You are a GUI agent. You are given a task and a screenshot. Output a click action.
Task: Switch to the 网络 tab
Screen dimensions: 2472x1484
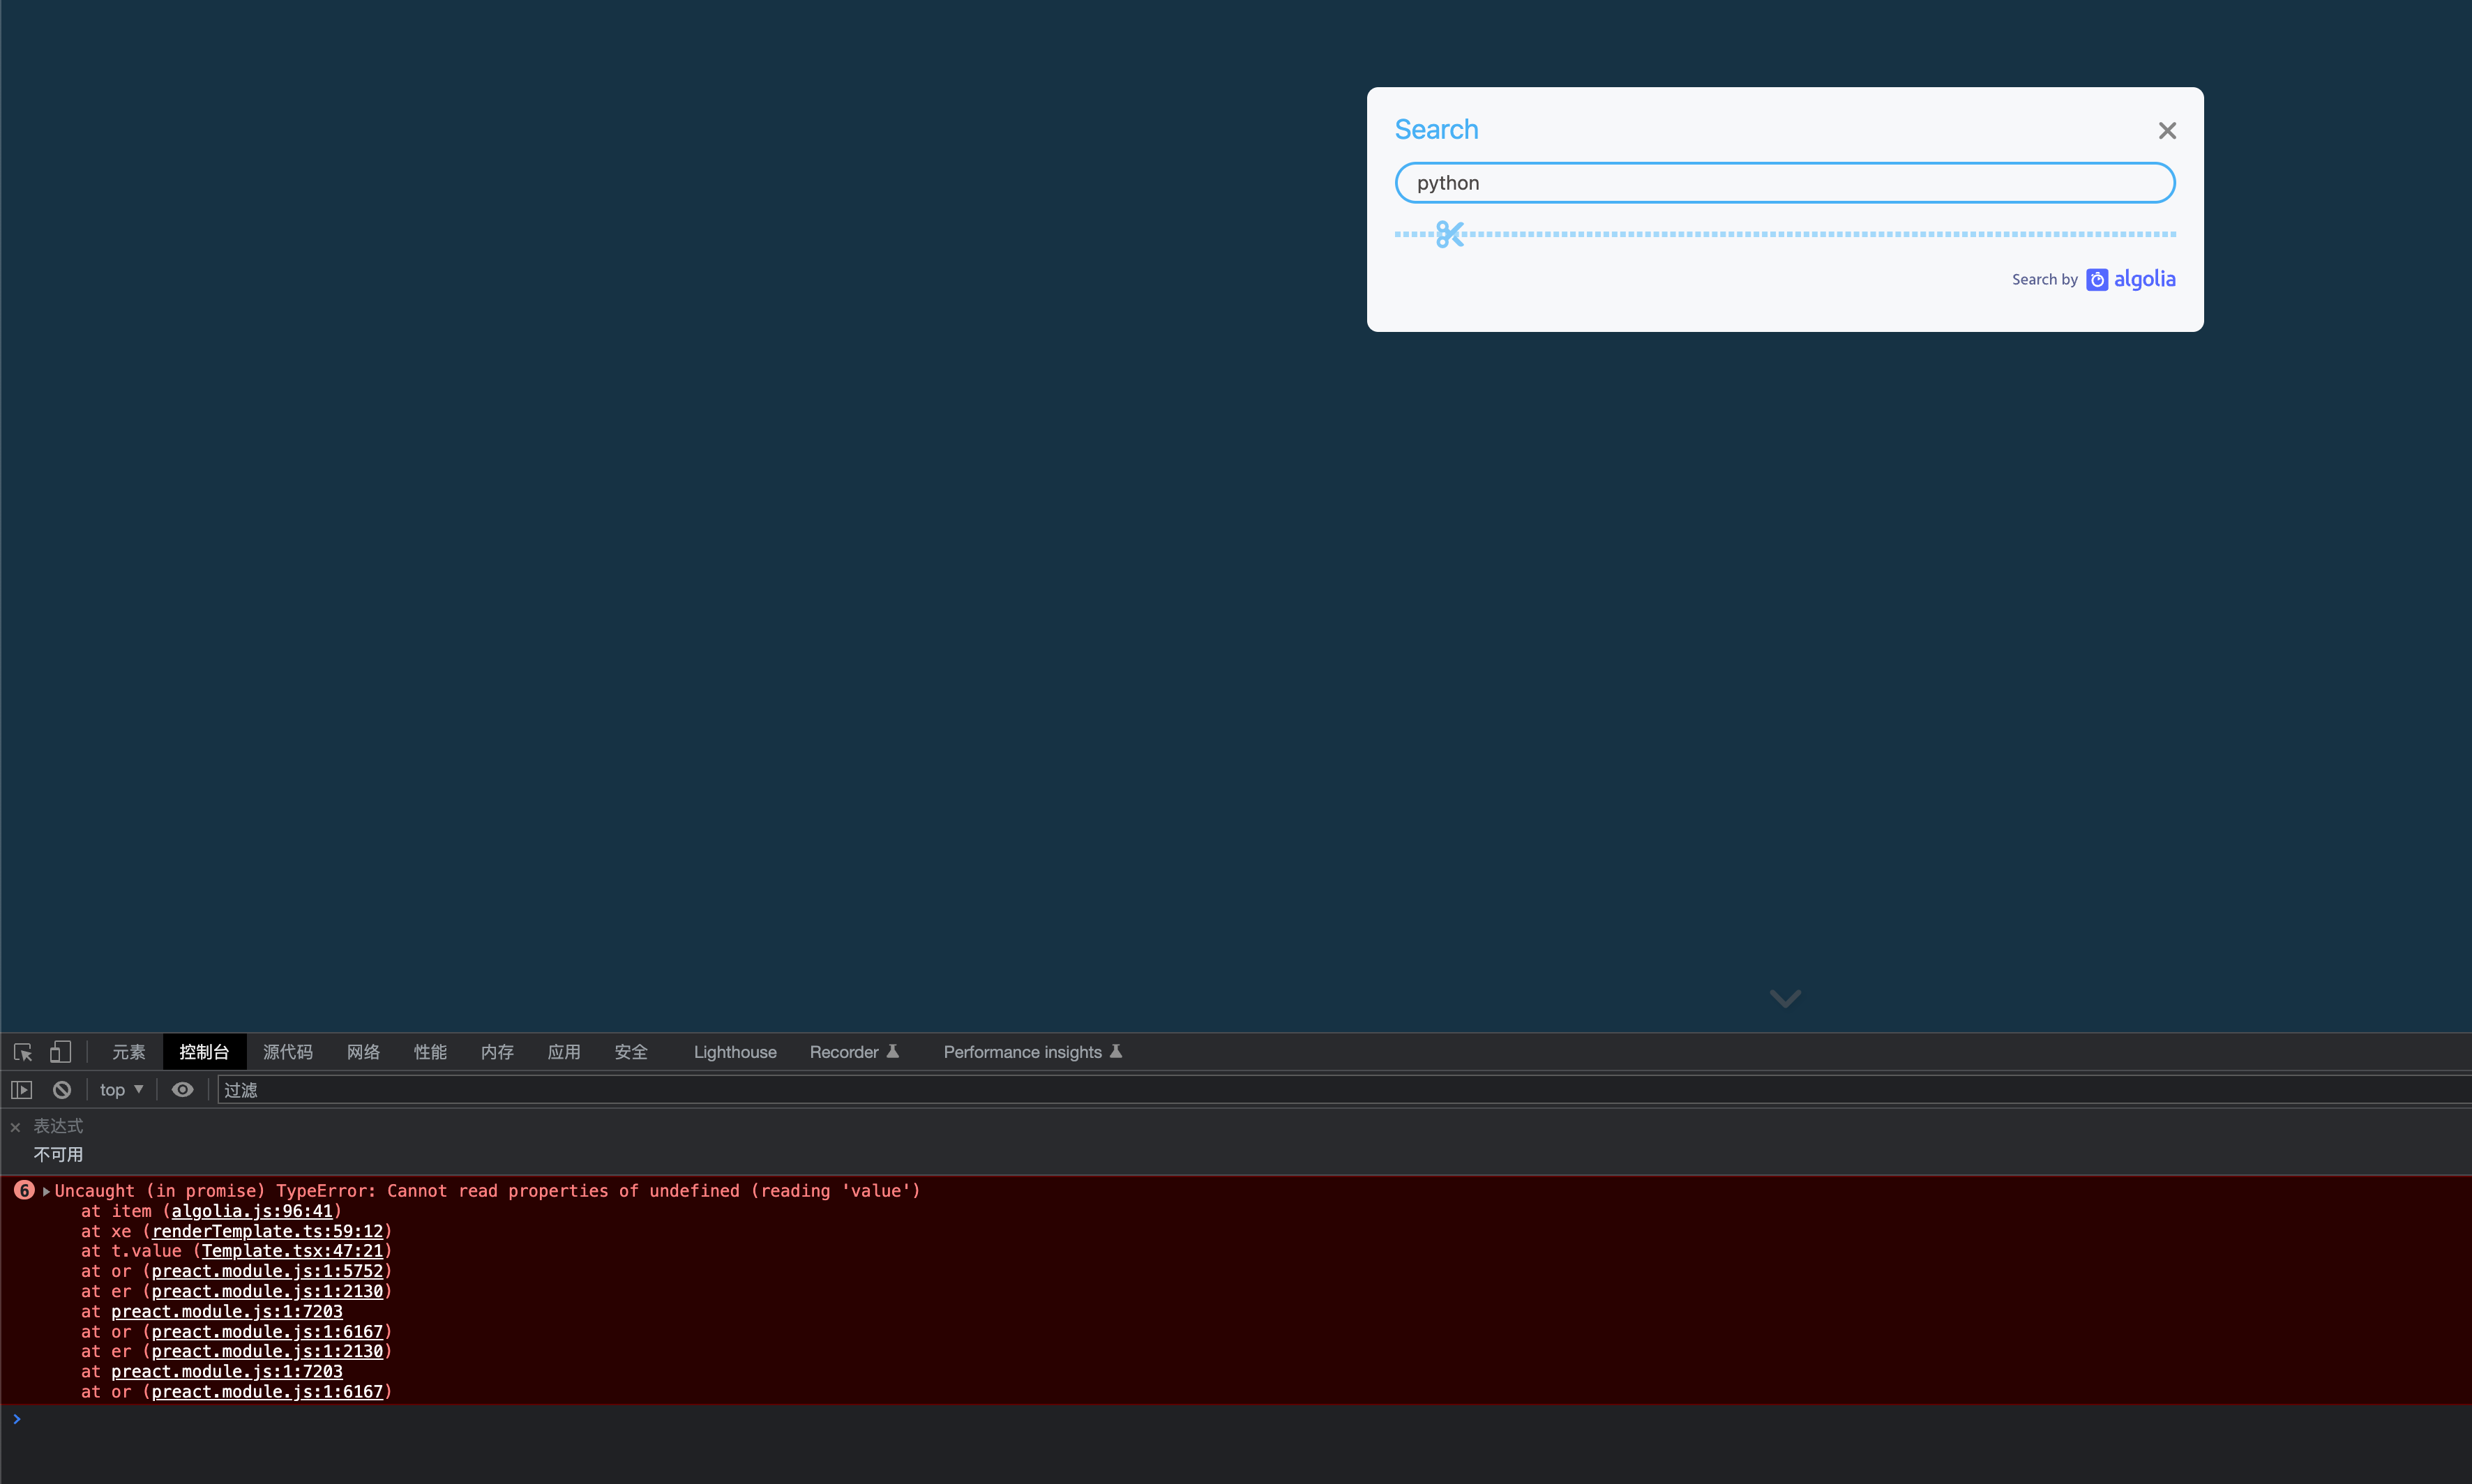[363, 1052]
